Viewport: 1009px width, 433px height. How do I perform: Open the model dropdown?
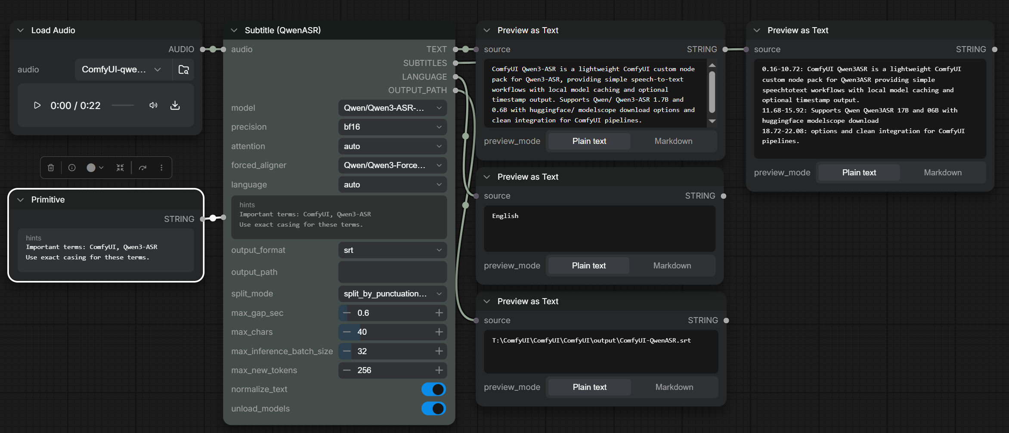tap(393, 108)
